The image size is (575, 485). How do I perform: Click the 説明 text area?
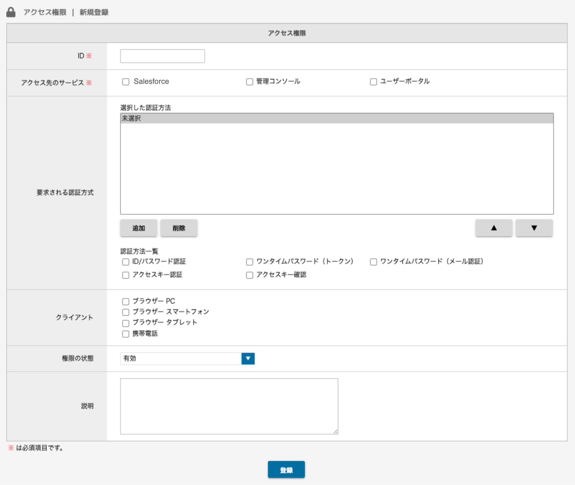click(x=229, y=406)
